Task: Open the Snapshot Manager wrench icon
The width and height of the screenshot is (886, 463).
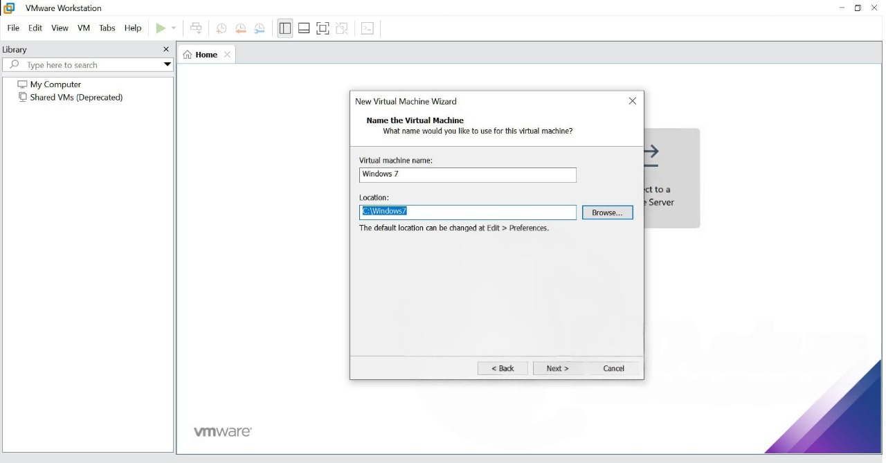Action: coord(260,28)
